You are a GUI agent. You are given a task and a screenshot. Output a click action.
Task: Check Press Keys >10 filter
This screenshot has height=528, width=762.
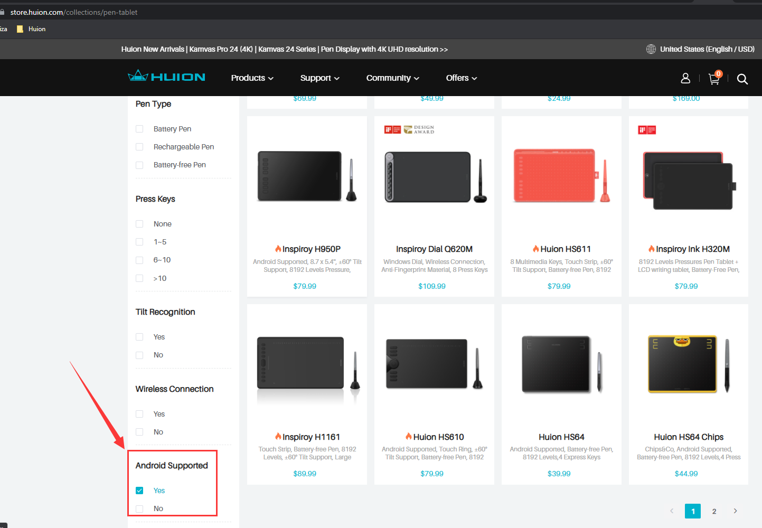[x=139, y=278]
